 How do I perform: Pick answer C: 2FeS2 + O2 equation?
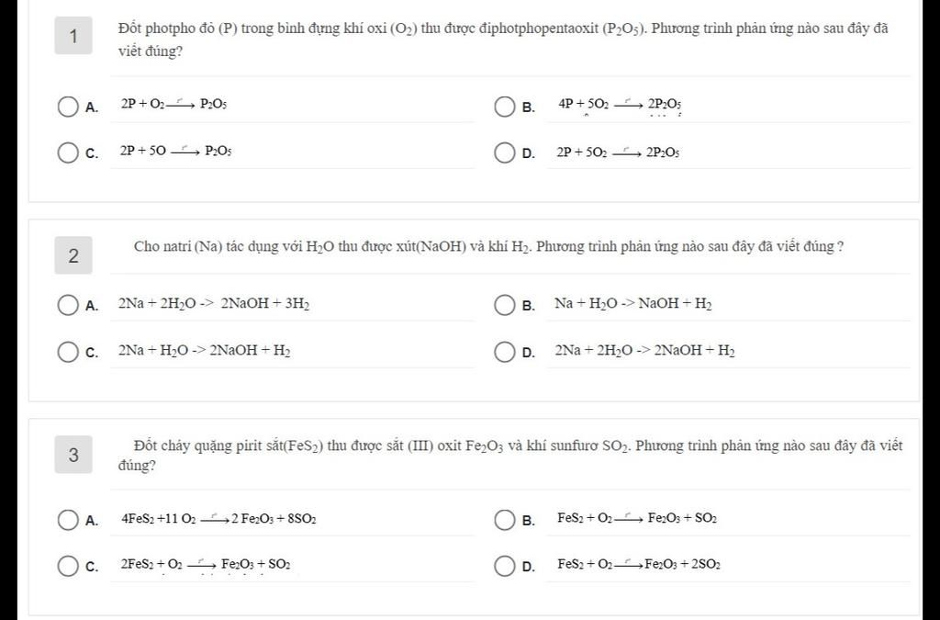68,566
